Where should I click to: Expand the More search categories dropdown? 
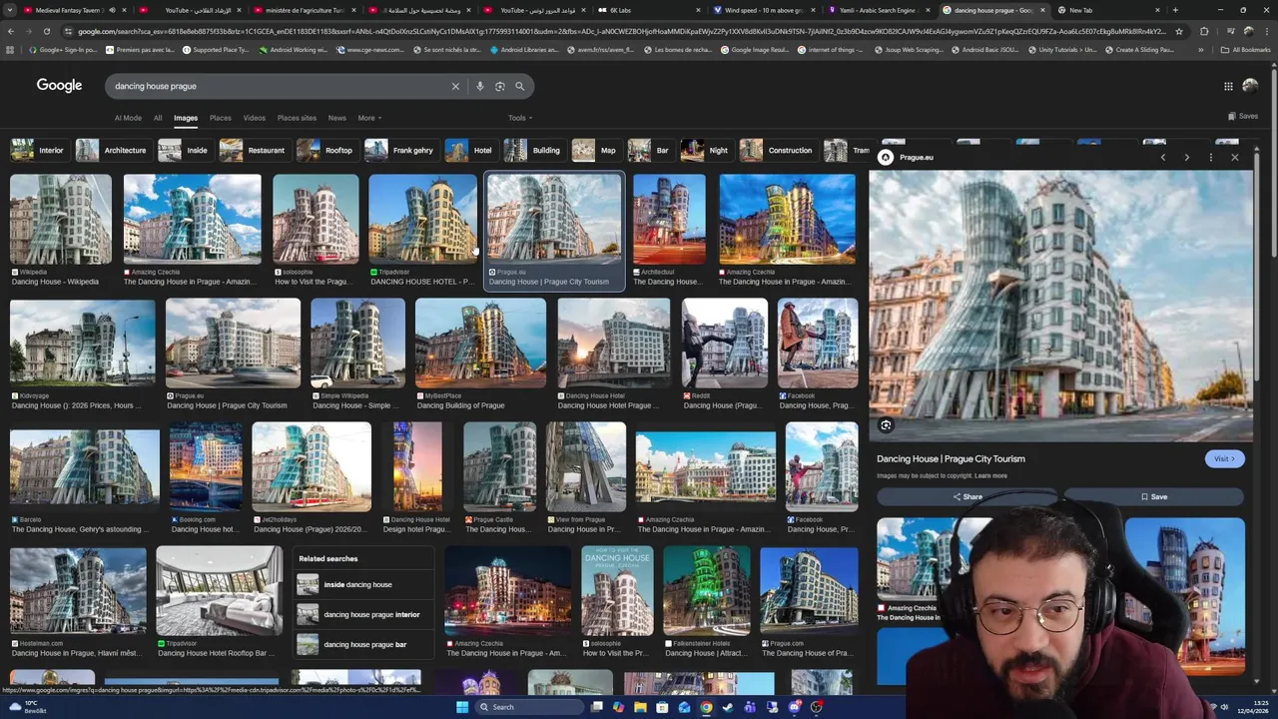pyautogui.click(x=369, y=118)
